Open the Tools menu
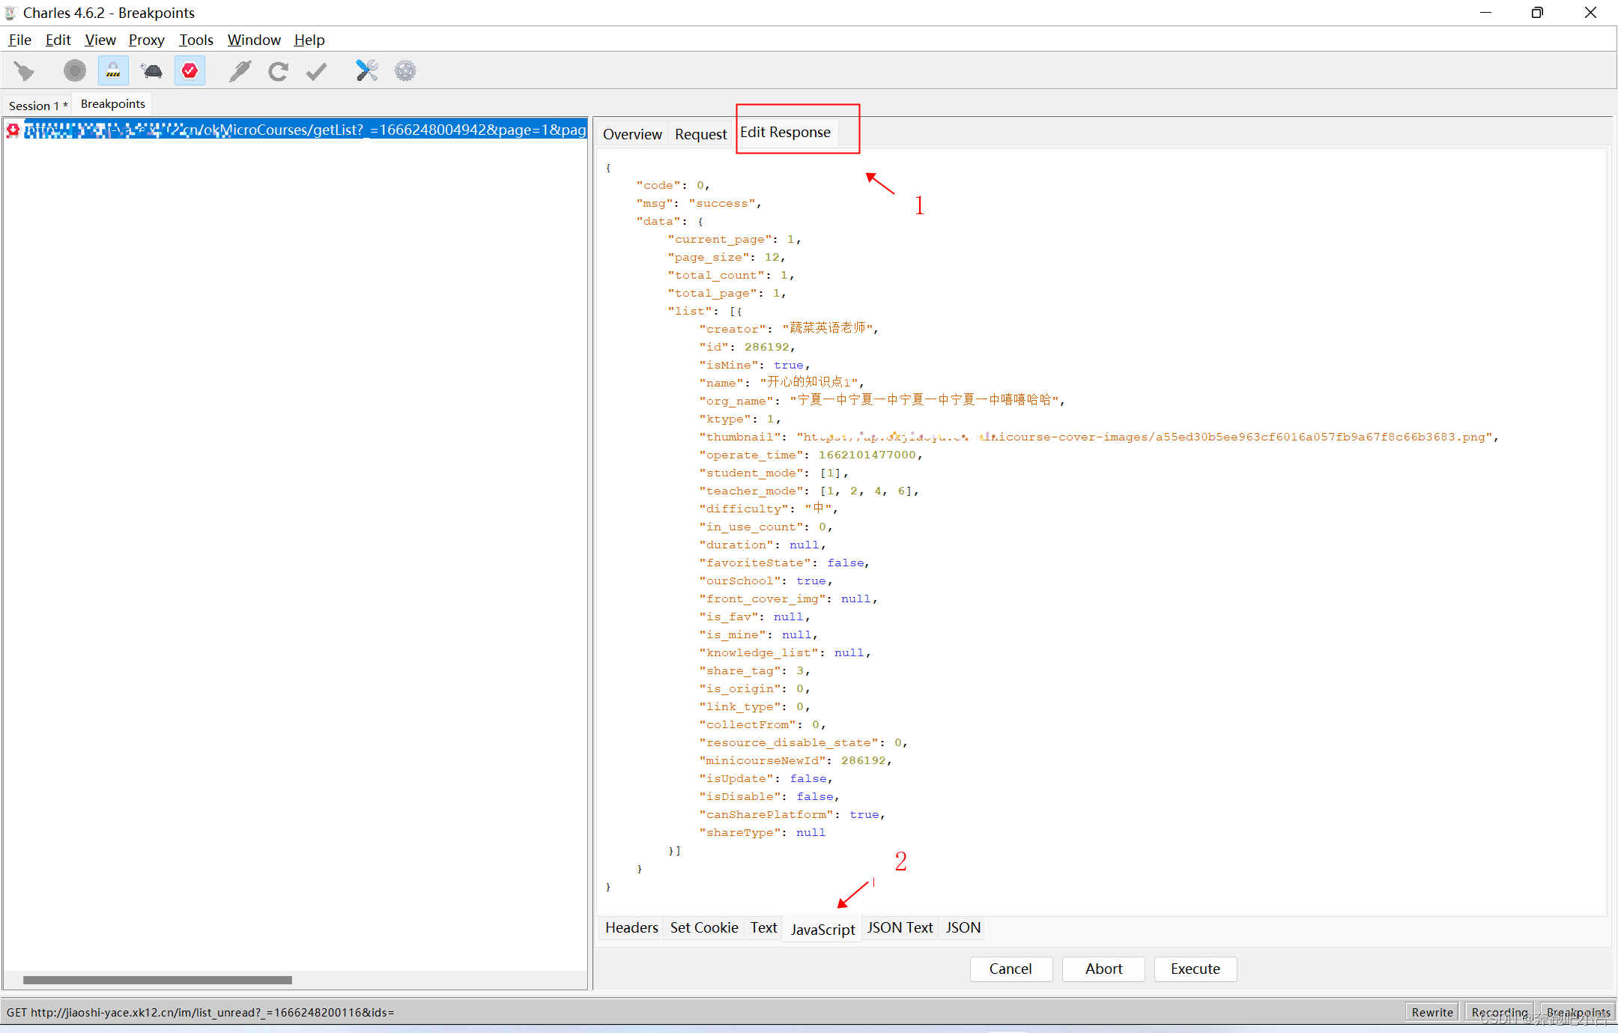The image size is (1618, 1033). point(196,40)
